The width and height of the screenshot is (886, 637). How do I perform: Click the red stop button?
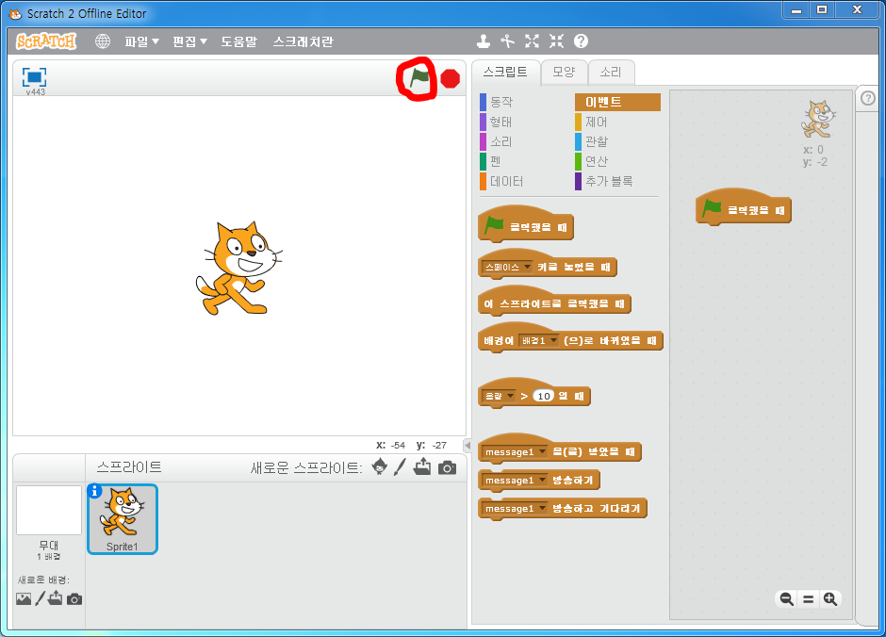coord(450,78)
